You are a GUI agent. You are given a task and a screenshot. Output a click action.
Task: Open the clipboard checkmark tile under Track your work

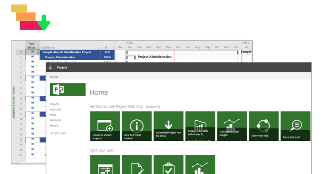pos(169,164)
